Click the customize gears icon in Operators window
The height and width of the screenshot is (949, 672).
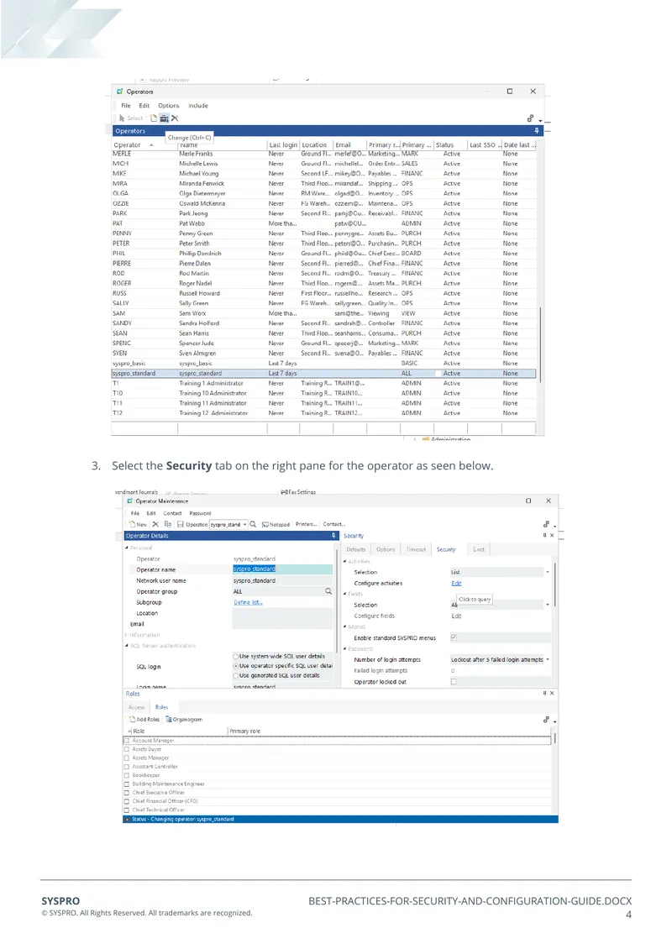[x=530, y=118]
